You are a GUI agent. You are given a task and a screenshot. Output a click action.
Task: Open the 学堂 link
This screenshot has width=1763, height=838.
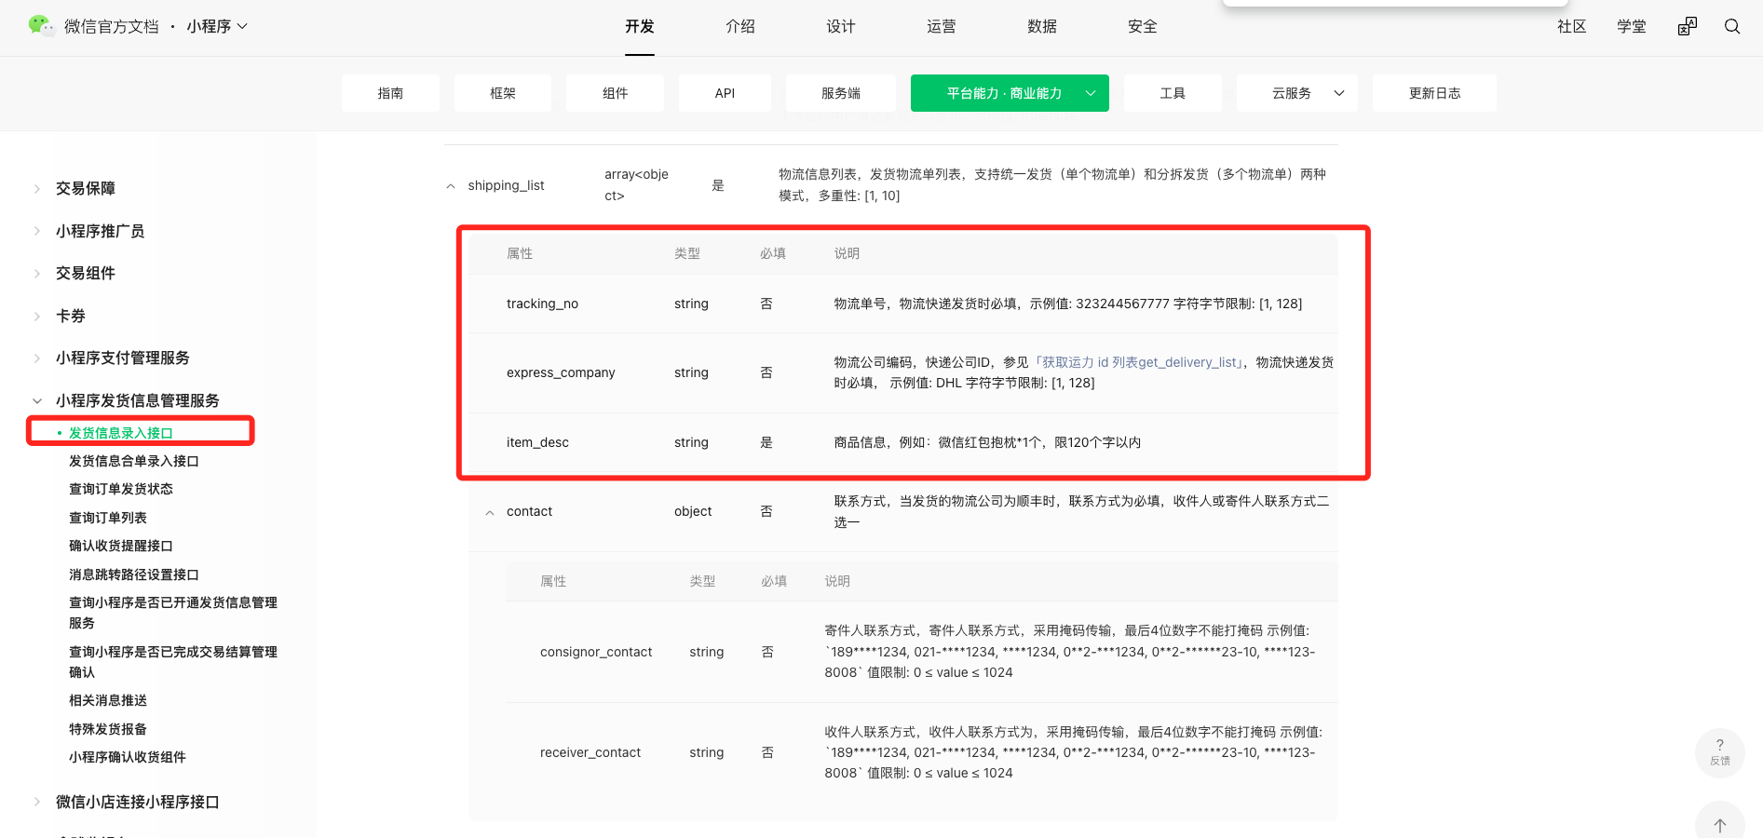1632,27
